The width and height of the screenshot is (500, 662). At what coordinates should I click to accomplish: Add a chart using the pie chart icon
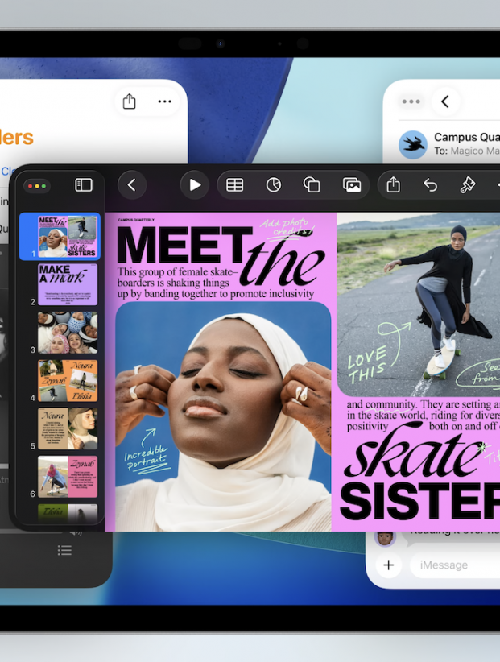coord(274,185)
